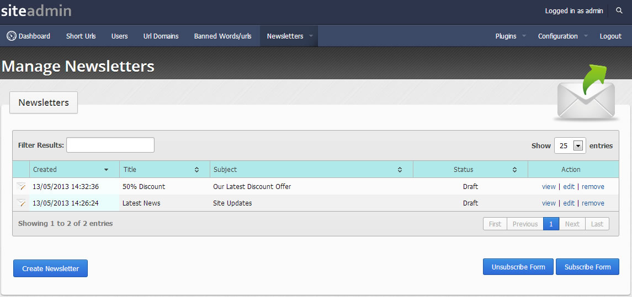The height and width of the screenshot is (297, 632).
Task: Sort table by Status column
Action: point(514,170)
